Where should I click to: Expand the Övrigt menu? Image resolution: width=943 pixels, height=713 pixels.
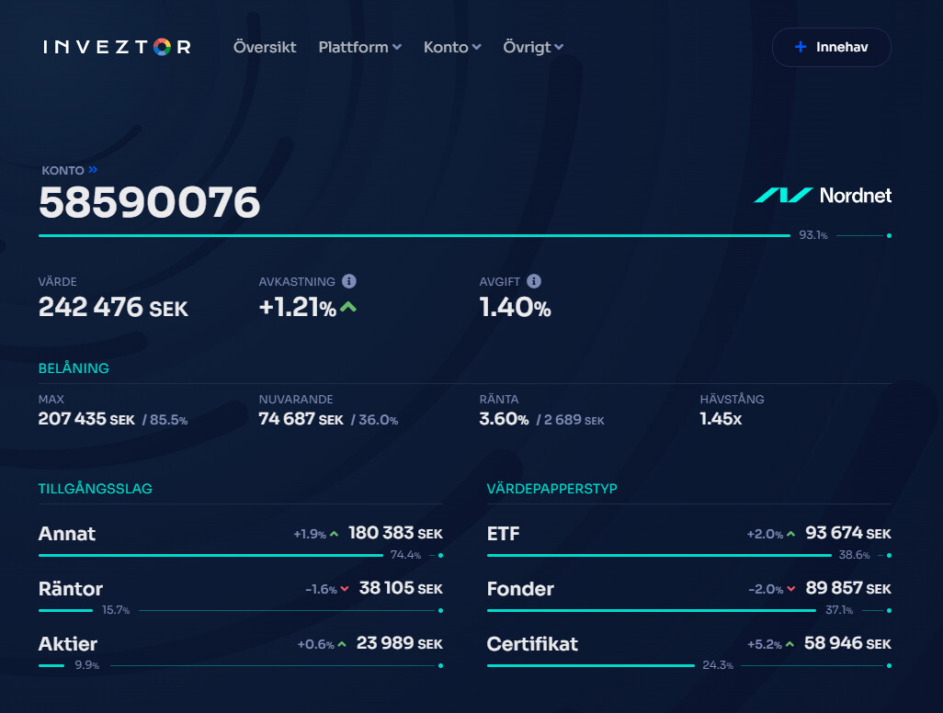tap(533, 47)
